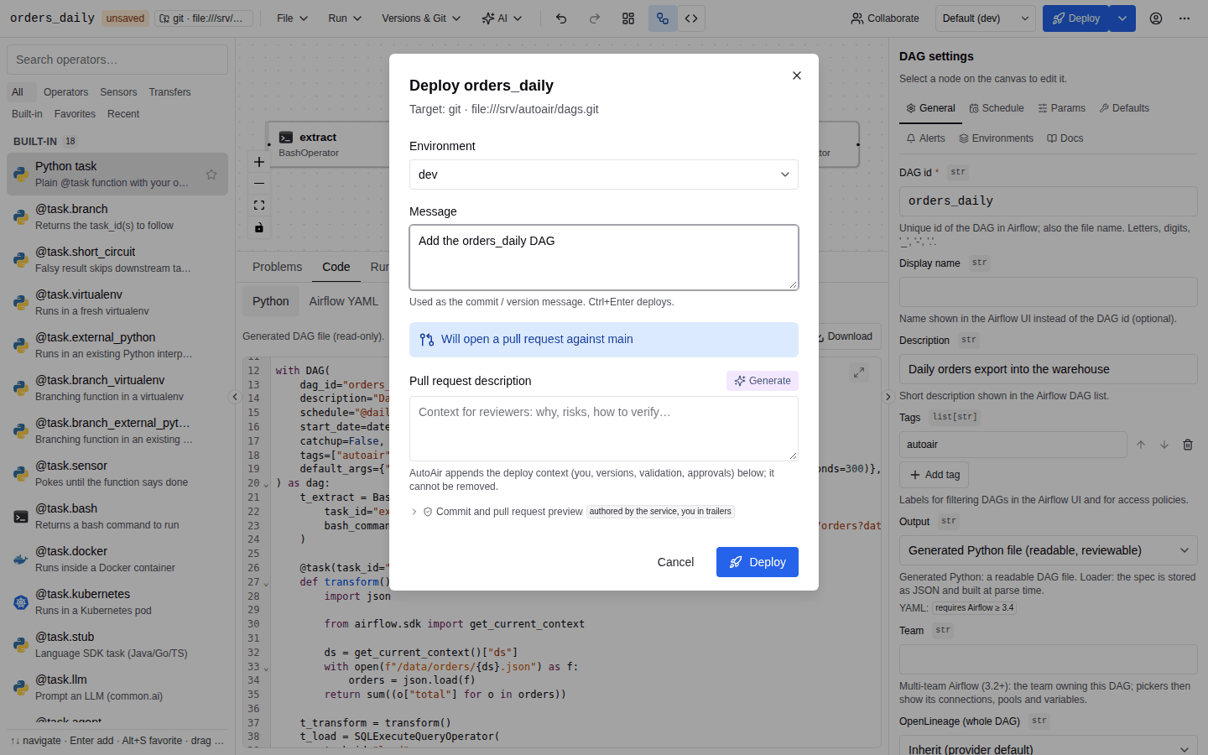
Task: Open the Output format dropdown
Action: click(x=1049, y=550)
